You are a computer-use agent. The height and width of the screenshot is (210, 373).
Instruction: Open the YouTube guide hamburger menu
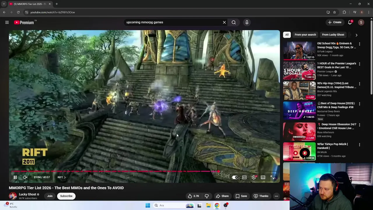pyautogui.click(x=7, y=22)
